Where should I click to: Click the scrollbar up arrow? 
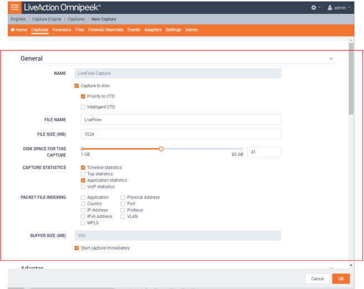(x=351, y=40)
